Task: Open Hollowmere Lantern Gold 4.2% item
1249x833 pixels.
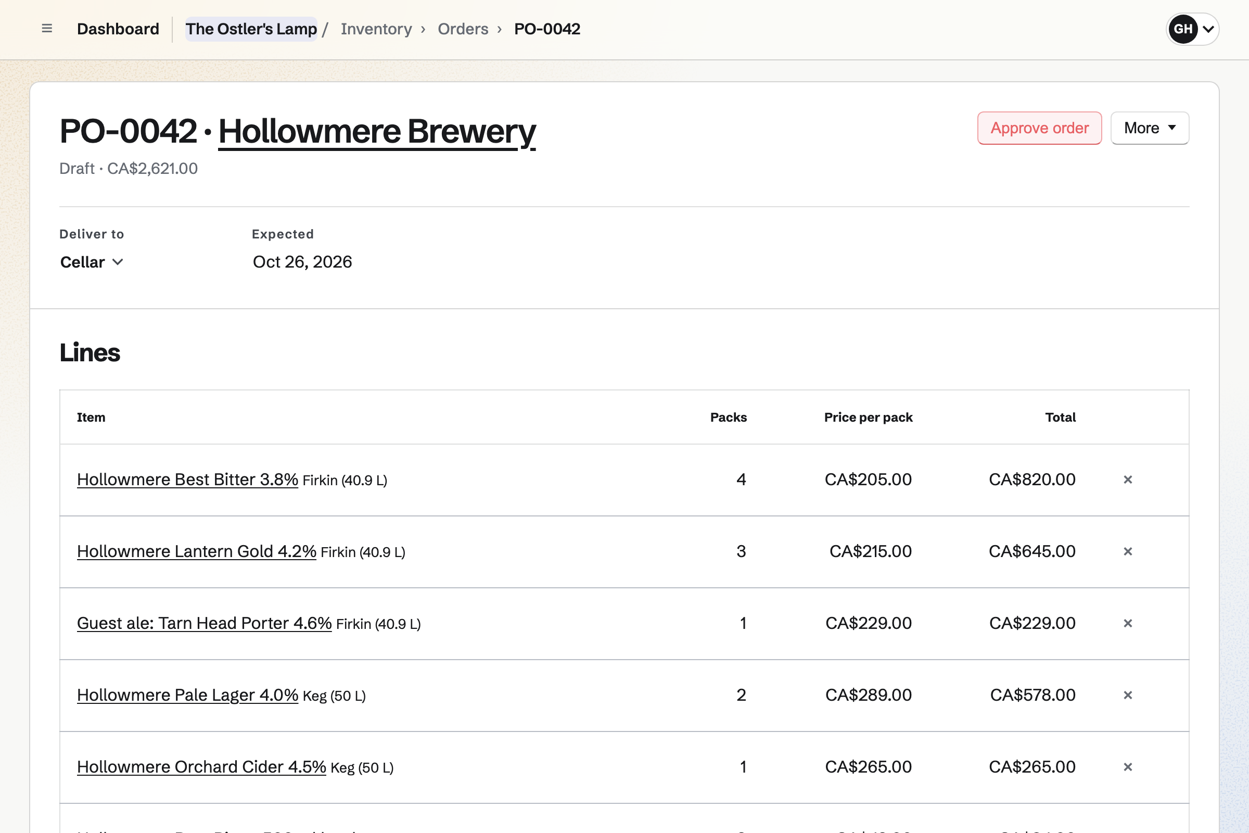Action: [197, 551]
